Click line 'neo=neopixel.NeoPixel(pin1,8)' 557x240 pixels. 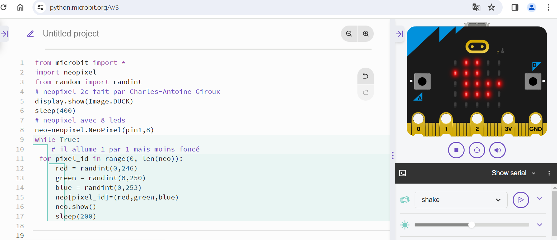pyautogui.click(x=94, y=130)
